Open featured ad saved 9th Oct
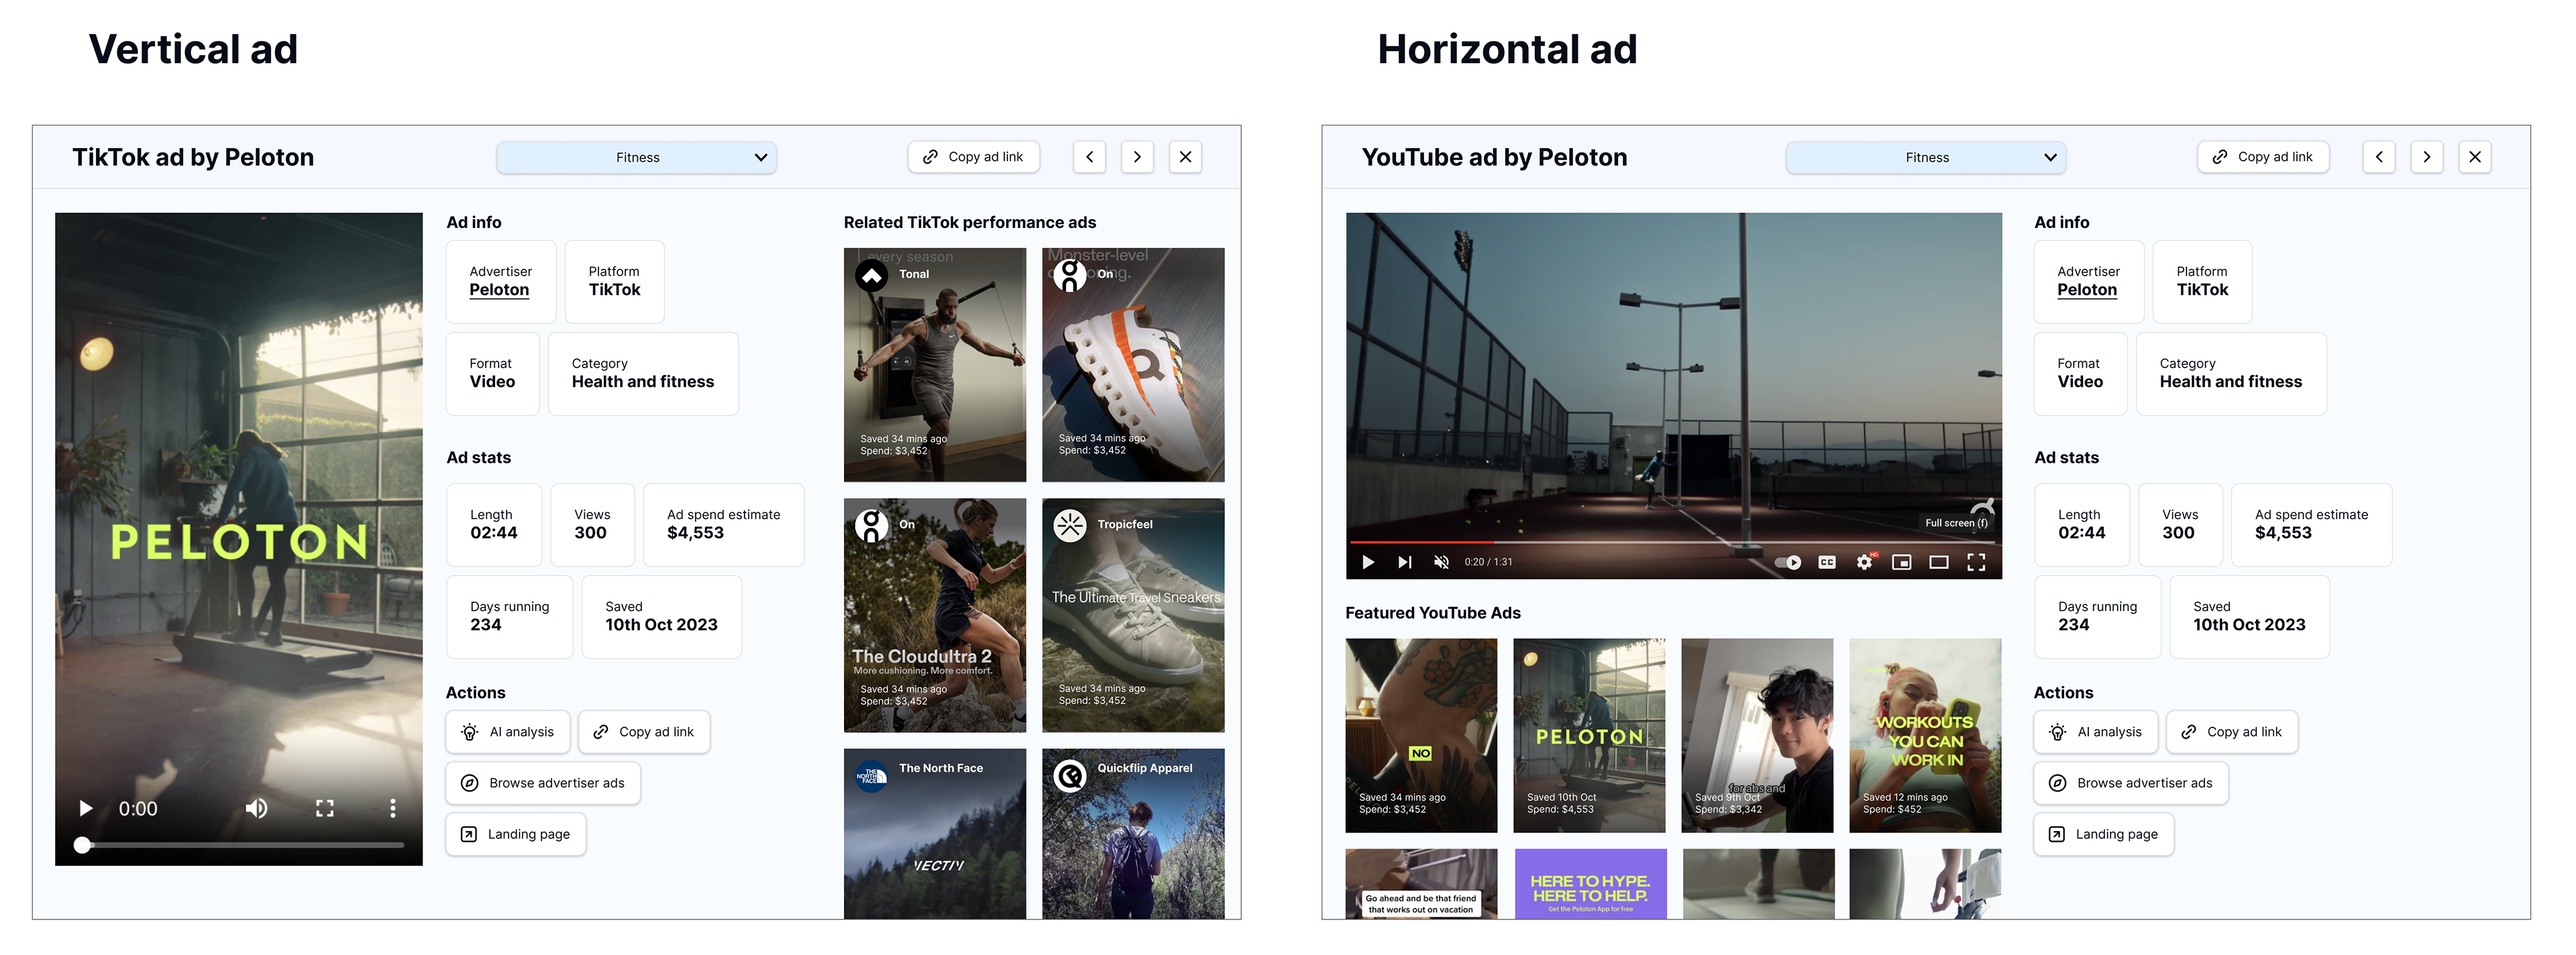The image size is (2576, 955). pos(1757,735)
